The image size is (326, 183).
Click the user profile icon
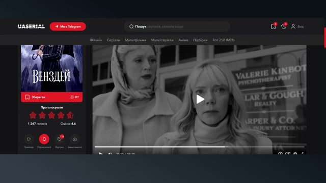tap(293, 26)
